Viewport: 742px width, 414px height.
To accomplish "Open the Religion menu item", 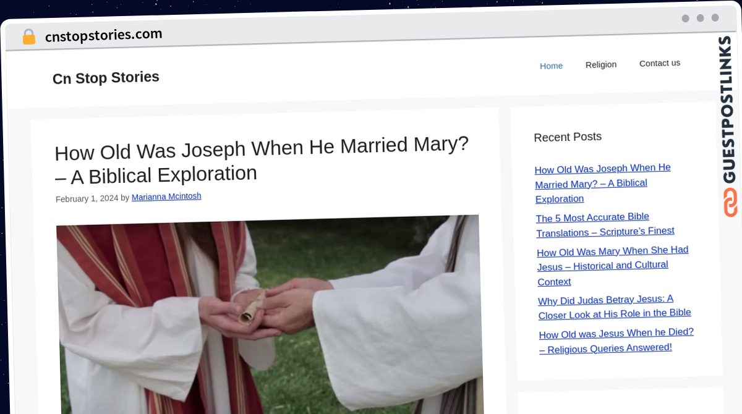I will [x=601, y=64].
